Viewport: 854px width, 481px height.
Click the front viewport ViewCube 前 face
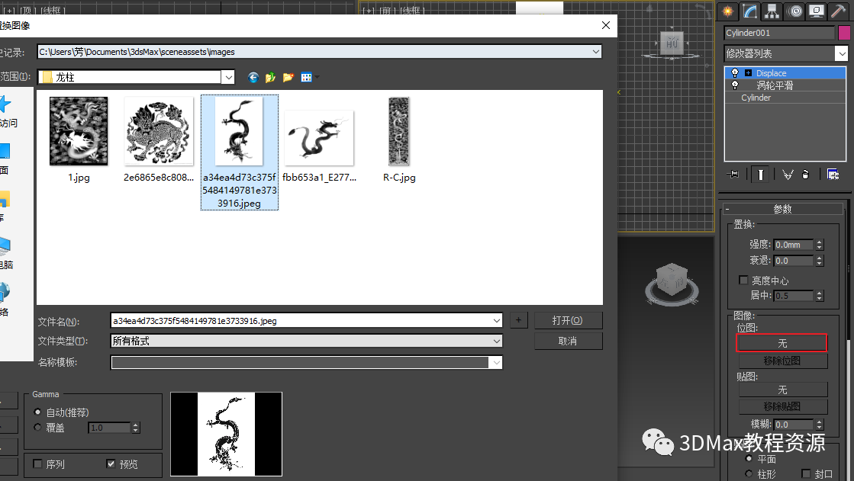[x=672, y=43]
